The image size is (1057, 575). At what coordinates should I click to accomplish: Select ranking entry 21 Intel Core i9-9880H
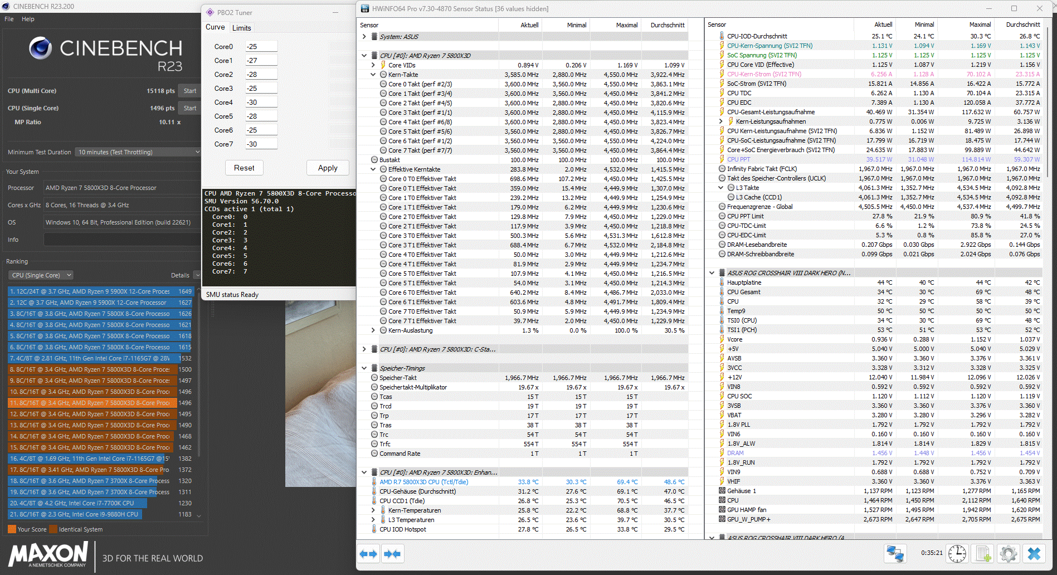click(100, 514)
